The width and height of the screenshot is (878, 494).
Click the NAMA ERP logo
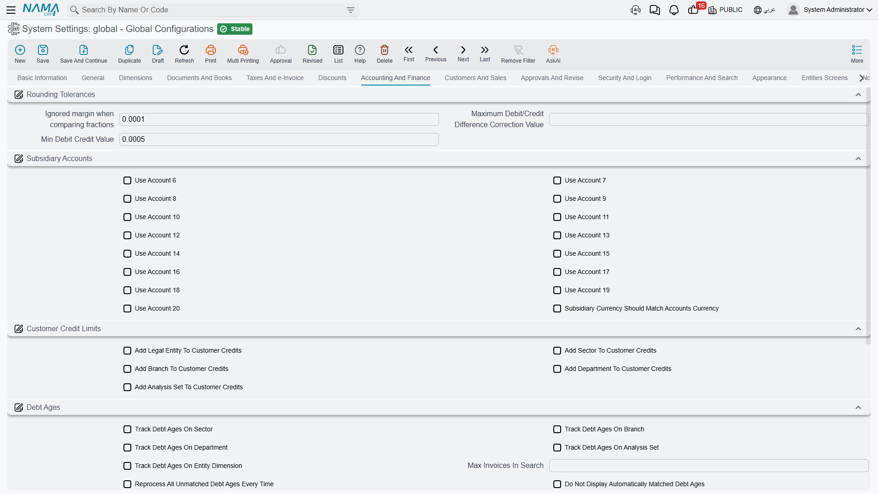[x=41, y=10]
